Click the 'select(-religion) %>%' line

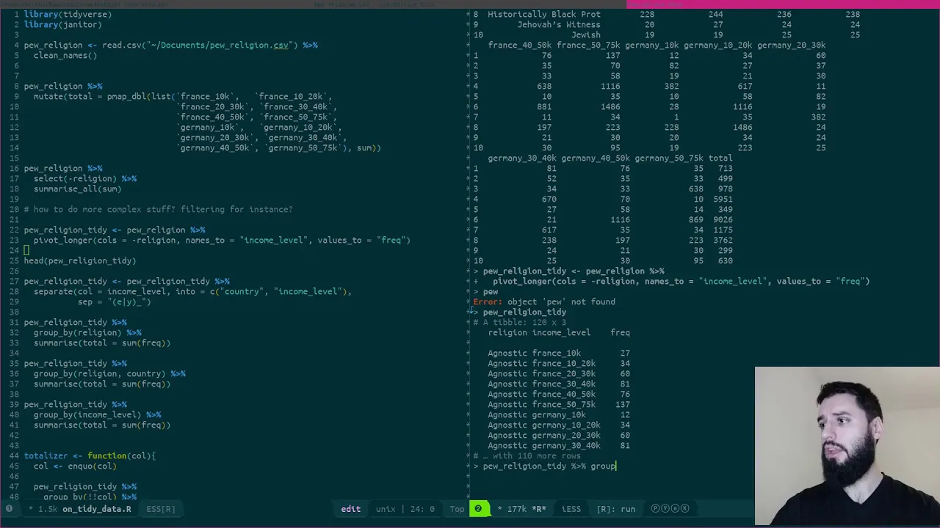coord(85,178)
